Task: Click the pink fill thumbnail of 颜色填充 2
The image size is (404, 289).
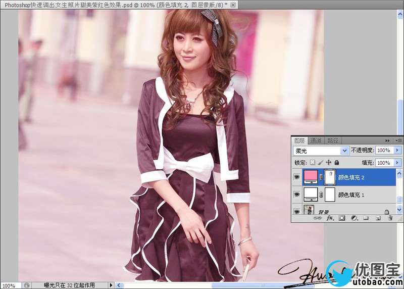Action: 311,177
